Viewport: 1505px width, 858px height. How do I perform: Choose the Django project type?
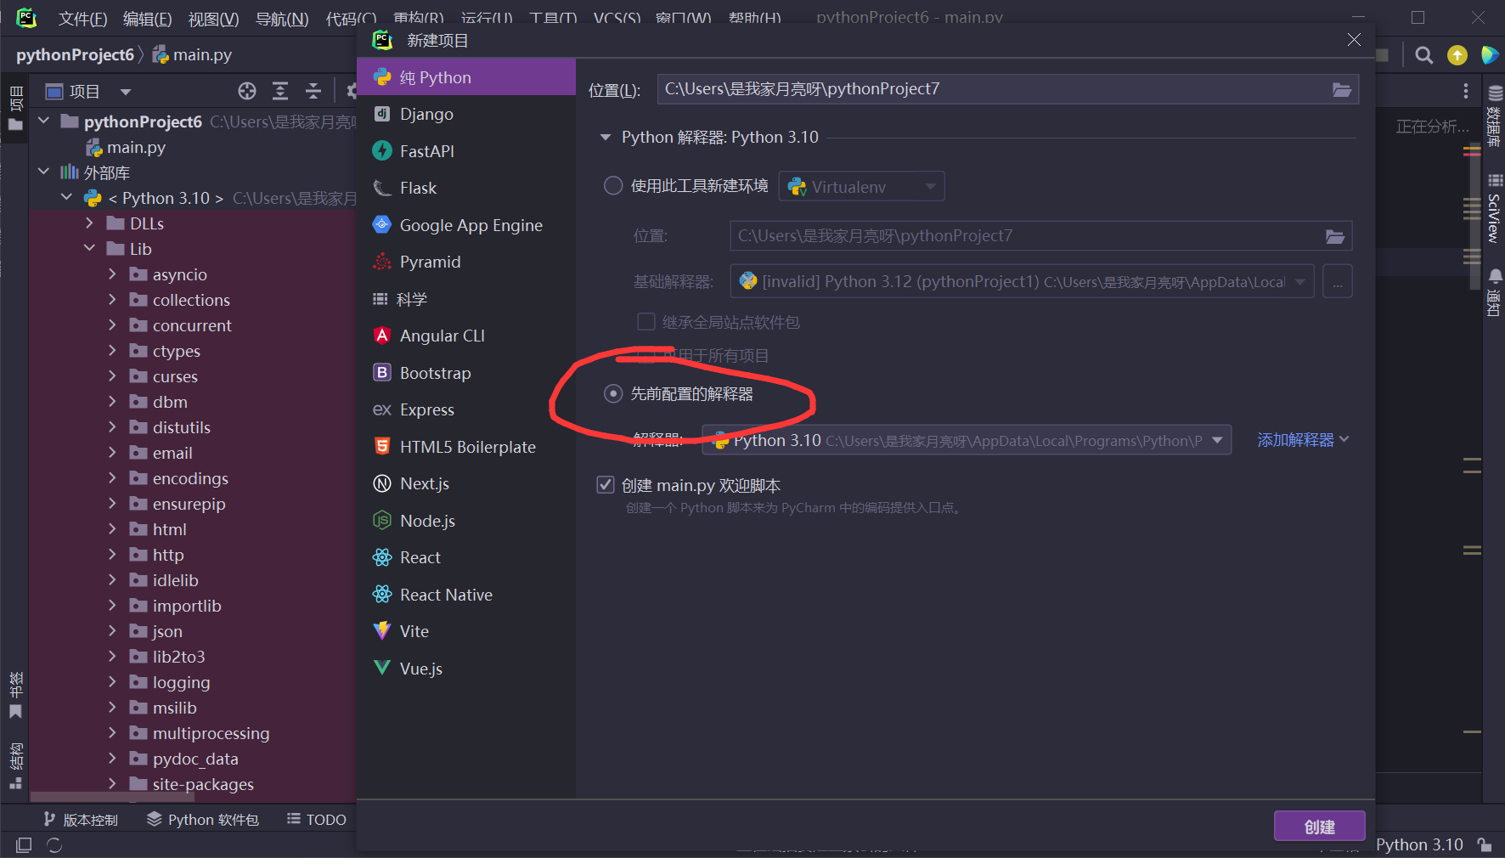coord(465,114)
